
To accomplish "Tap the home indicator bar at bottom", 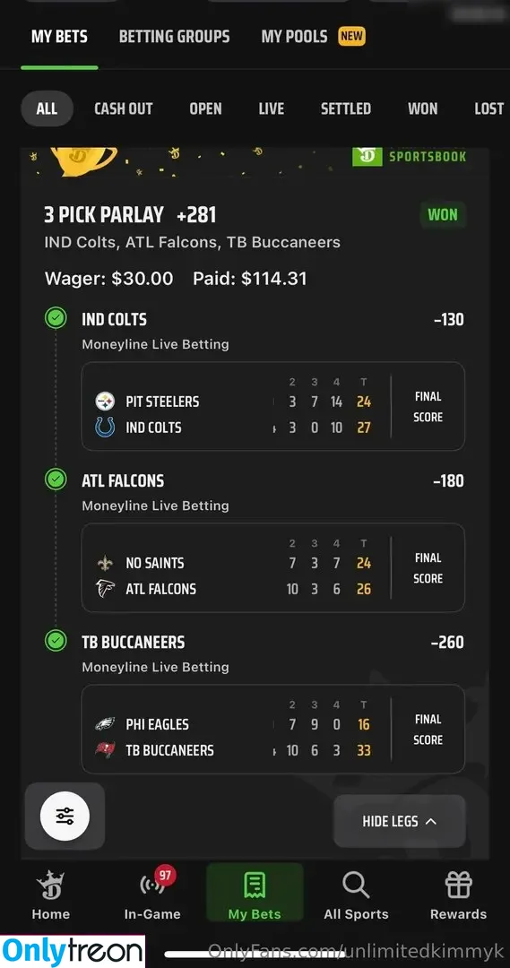I will [255, 955].
